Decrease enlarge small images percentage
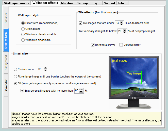Viewport: 168px width, 131px height. pos(81,92)
